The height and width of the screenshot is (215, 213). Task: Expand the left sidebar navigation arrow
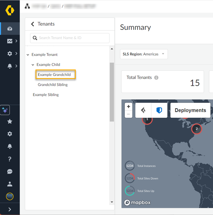pyautogui.click(x=10, y=209)
